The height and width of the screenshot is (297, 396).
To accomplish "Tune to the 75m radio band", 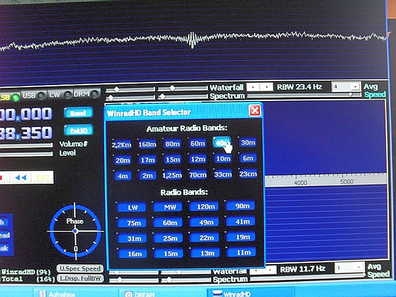I will [132, 223].
